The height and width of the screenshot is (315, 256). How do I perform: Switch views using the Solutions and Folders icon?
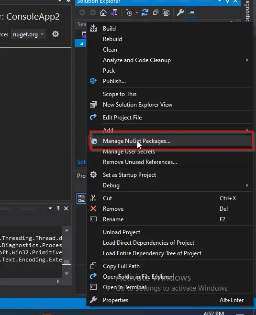coord(114,12)
